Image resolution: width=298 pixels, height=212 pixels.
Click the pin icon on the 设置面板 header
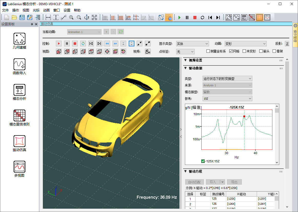tap(32, 24)
